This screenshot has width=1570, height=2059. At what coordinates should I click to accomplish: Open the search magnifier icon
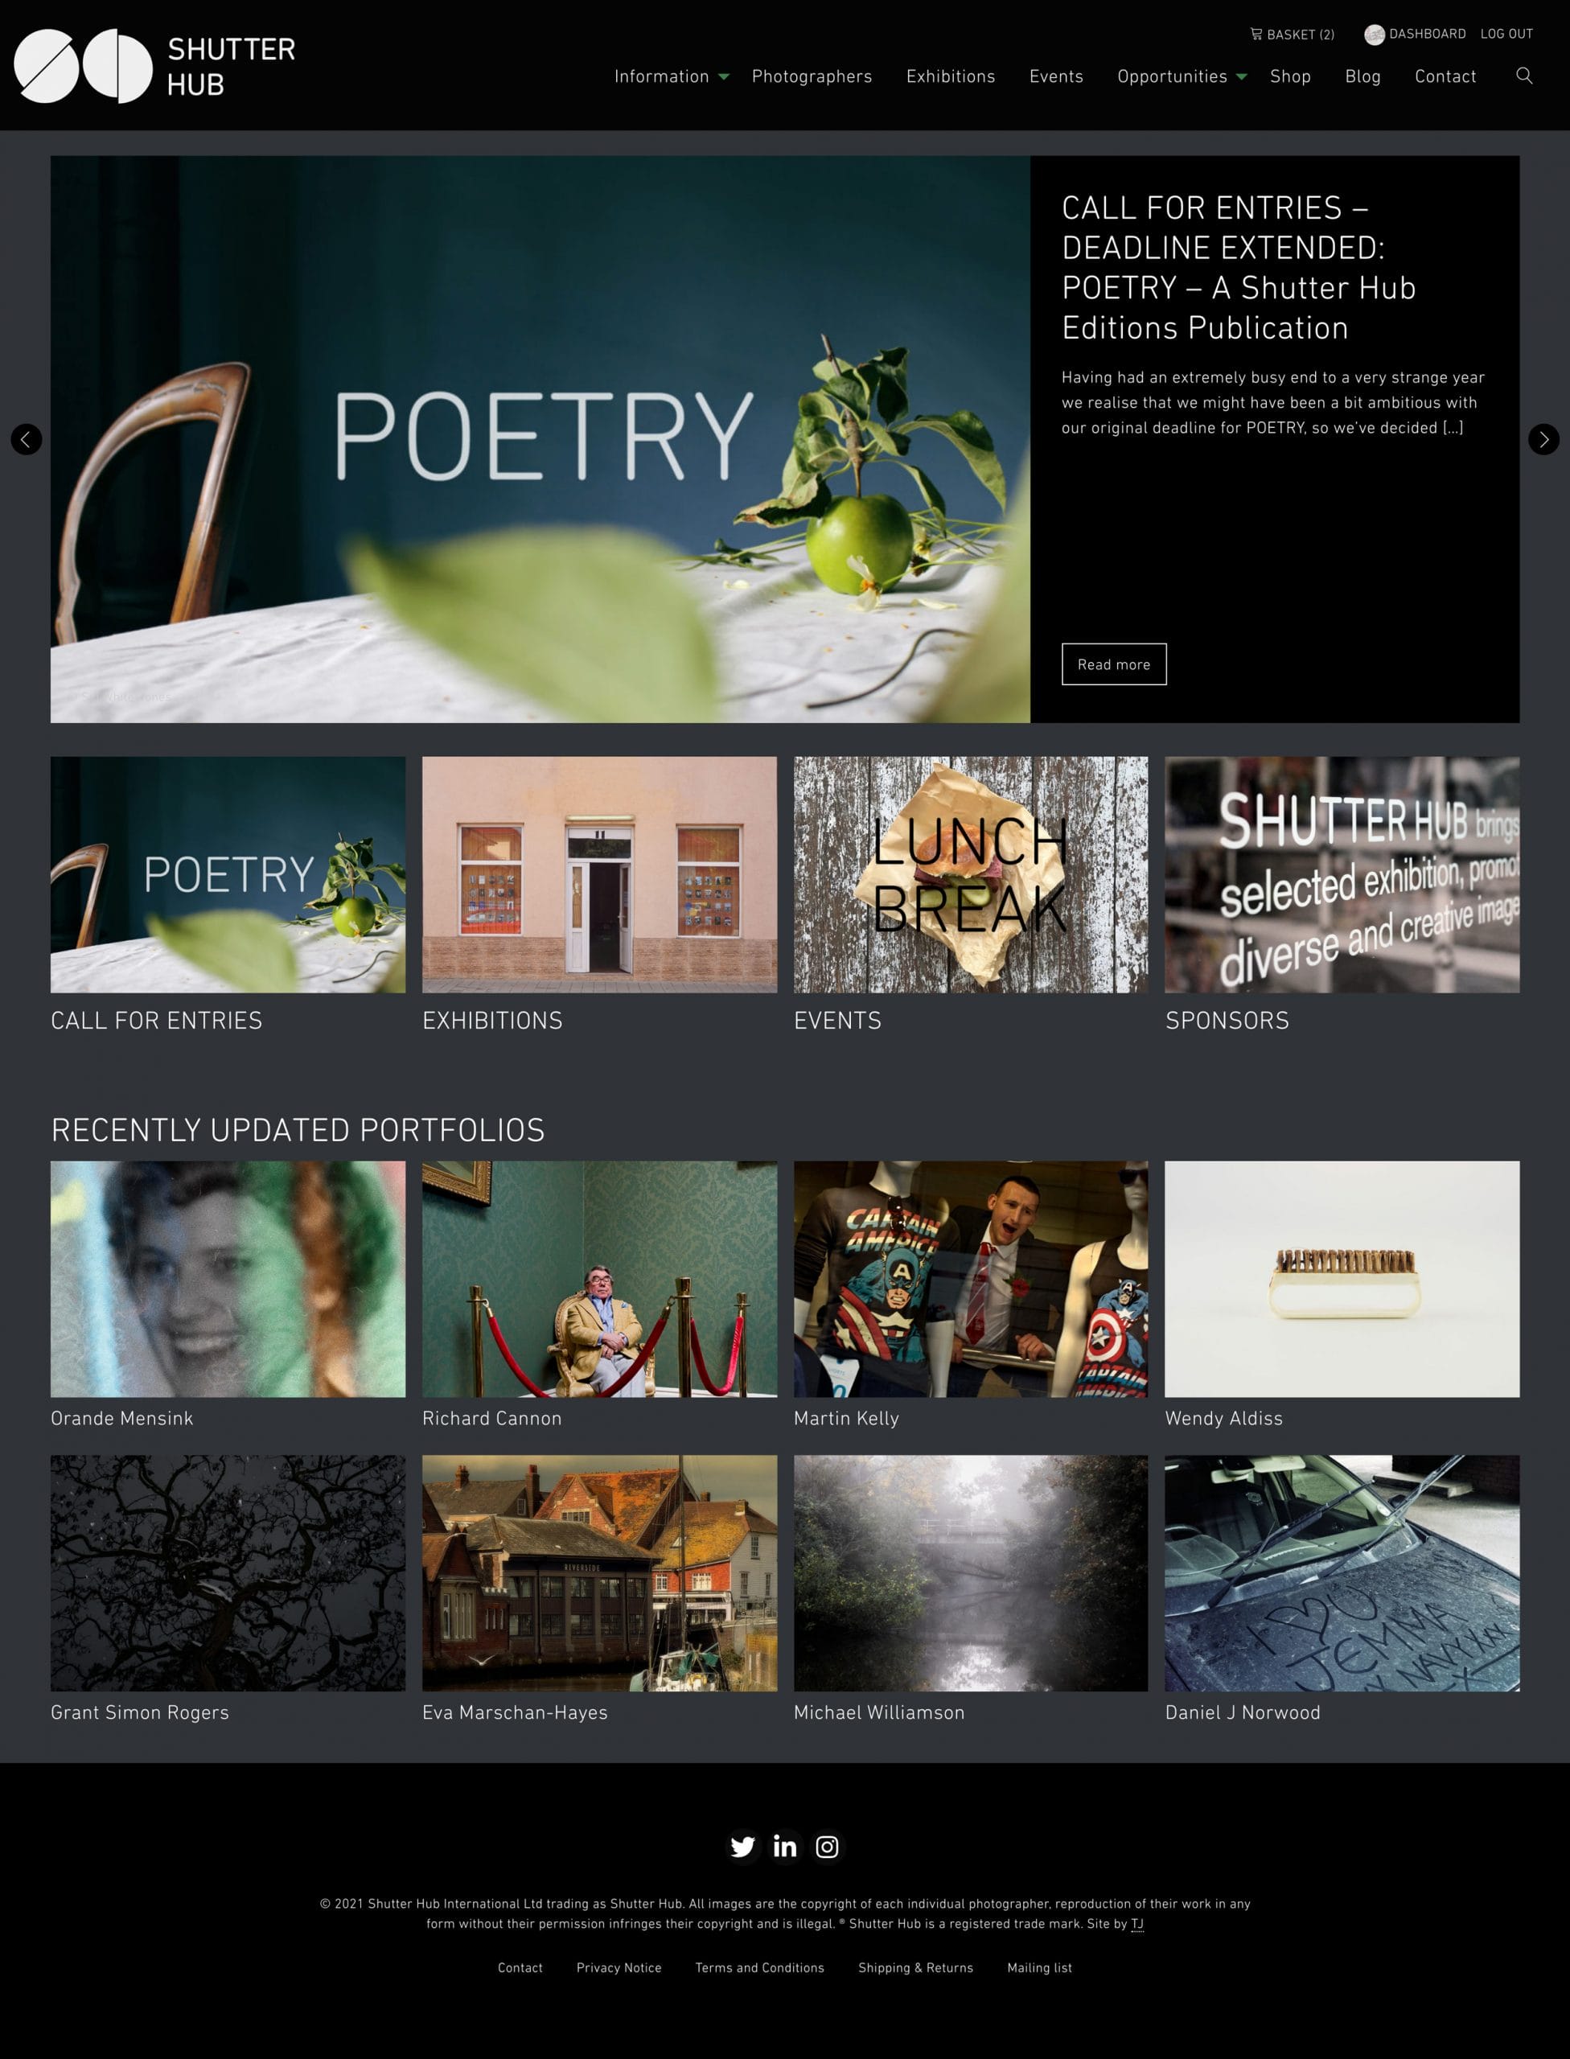tap(1524, 76)
